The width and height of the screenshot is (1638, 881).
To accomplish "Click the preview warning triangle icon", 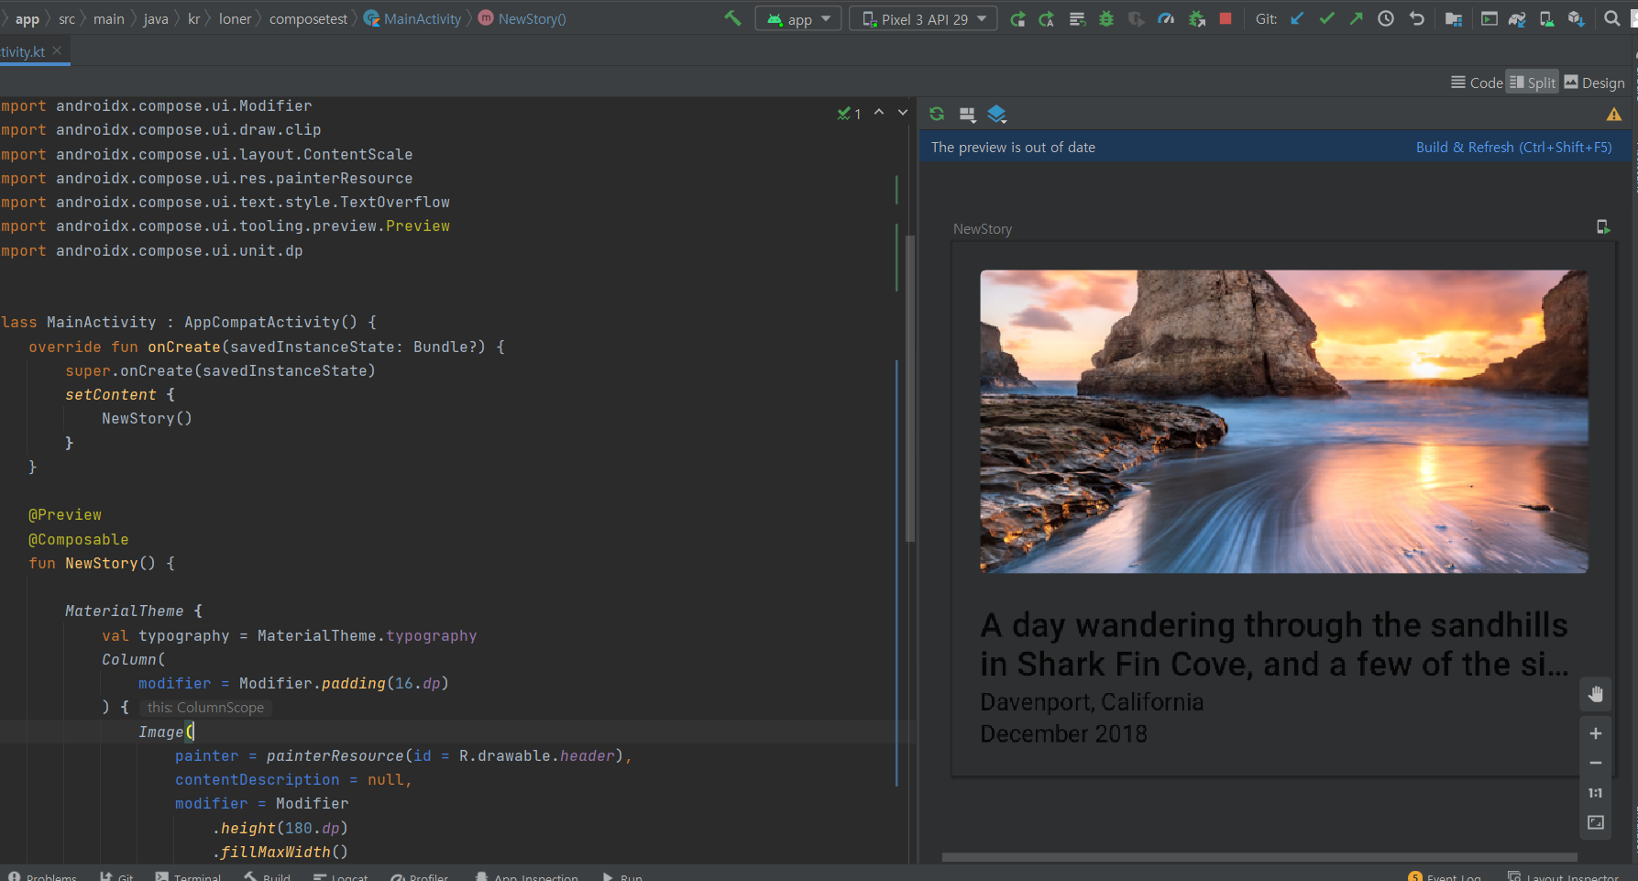I will pyautogui.click(x=1614, y=115).
